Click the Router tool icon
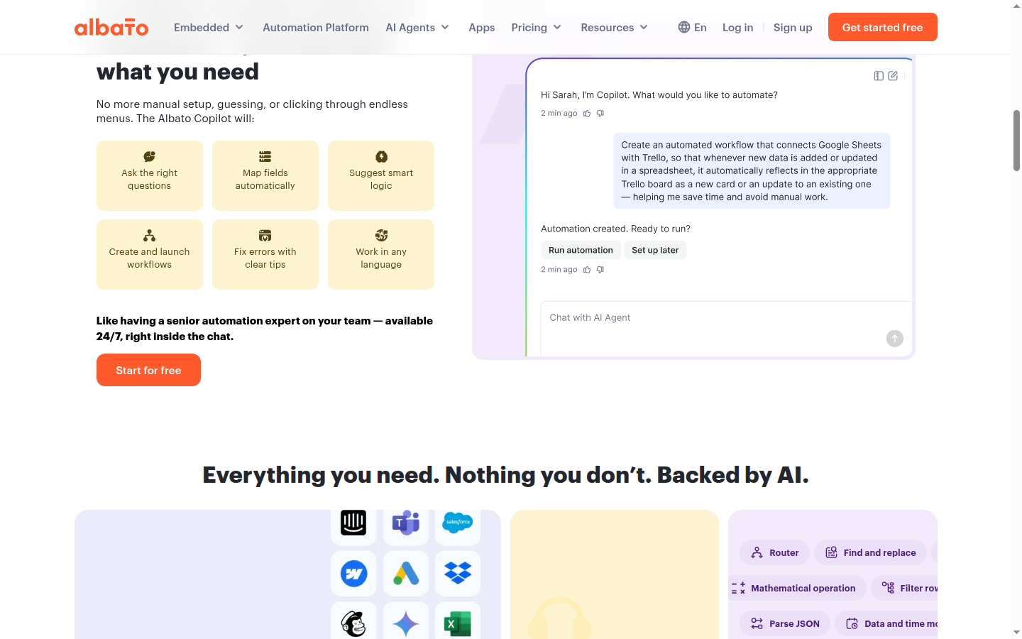Image resolution: width=1022 pixels, height=639 pixels. pyautogui.click(x=757, y=552)
